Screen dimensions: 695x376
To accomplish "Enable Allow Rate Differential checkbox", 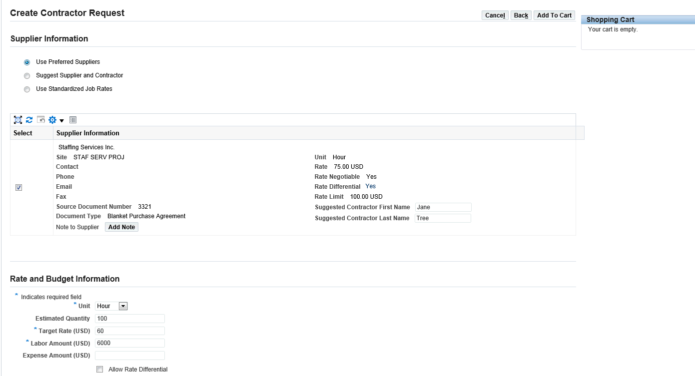I will [99, 370].
